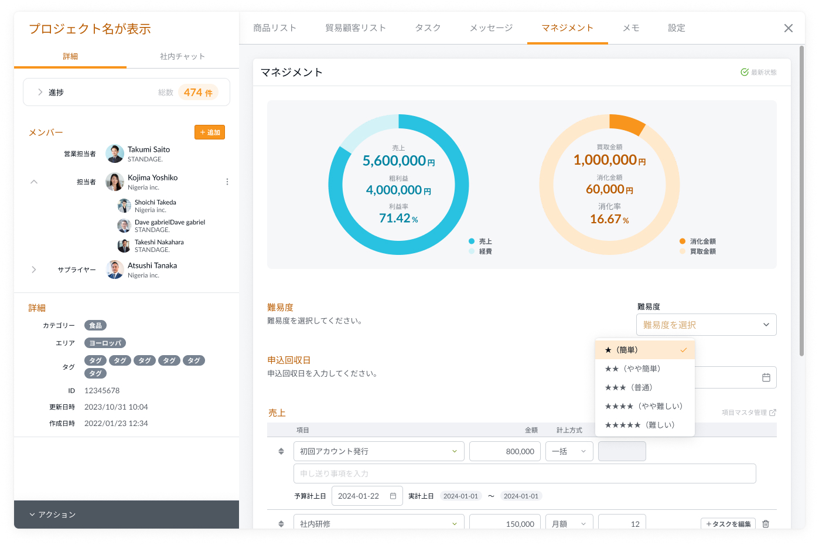Viewport: 819px width, 545px height.
Task: Choose ★（簡単）difficulty option
Action: [x=645, y=350]
